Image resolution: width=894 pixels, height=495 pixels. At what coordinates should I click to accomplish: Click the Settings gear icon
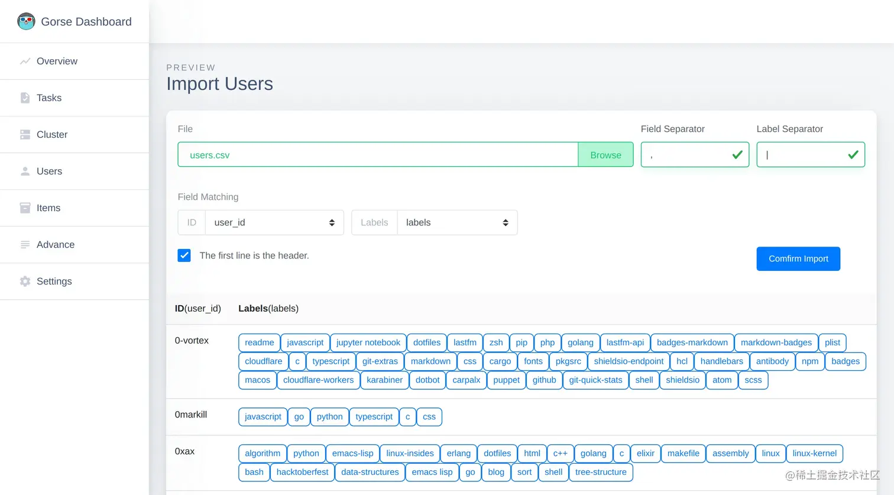25,281
